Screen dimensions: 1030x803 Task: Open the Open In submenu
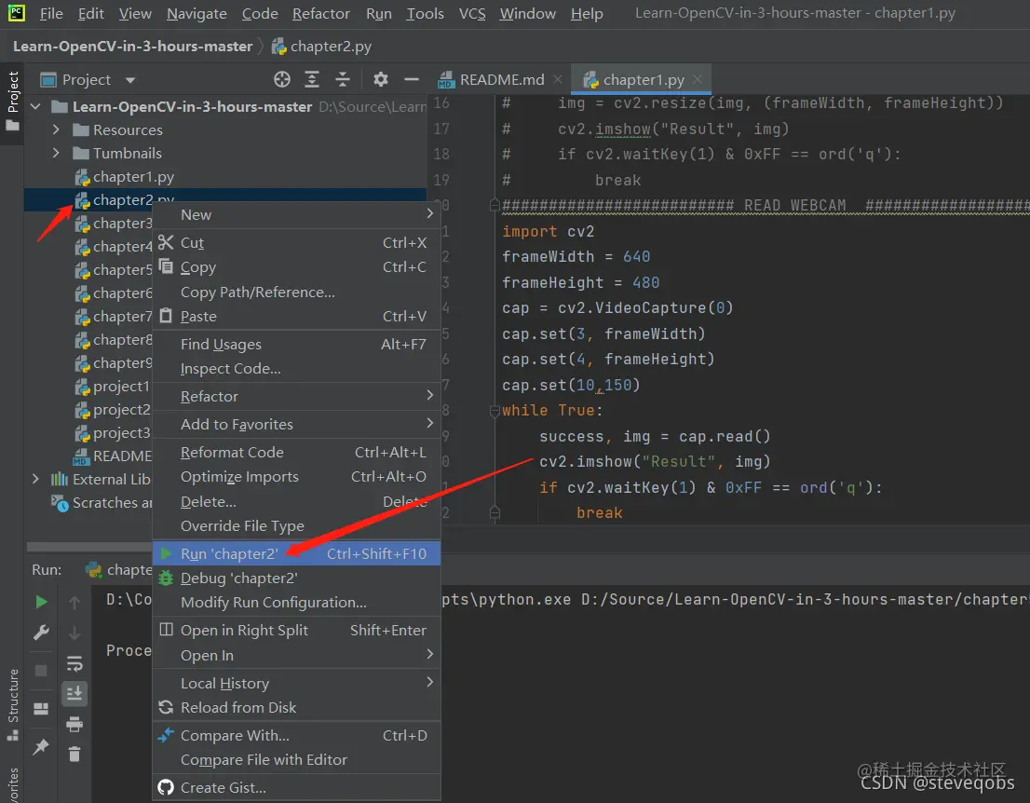[x=296, y=655]
